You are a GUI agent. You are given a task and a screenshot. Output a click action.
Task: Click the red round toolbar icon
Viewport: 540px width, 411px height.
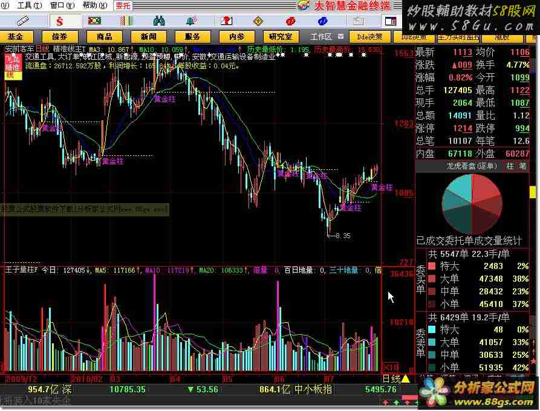(290, 22)
